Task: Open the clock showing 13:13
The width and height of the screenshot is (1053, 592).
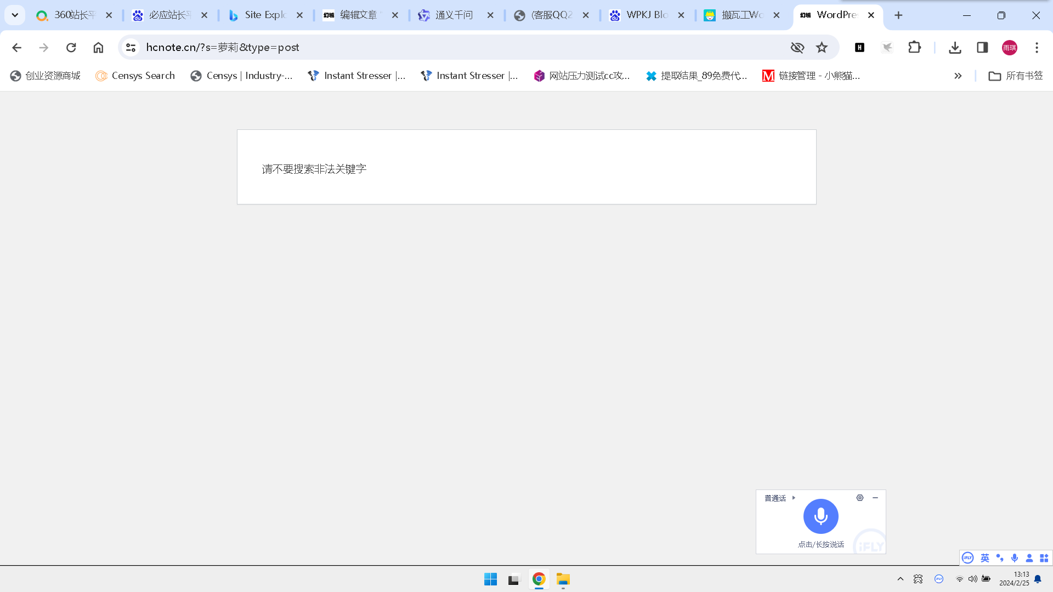Action: [1014, 579]
